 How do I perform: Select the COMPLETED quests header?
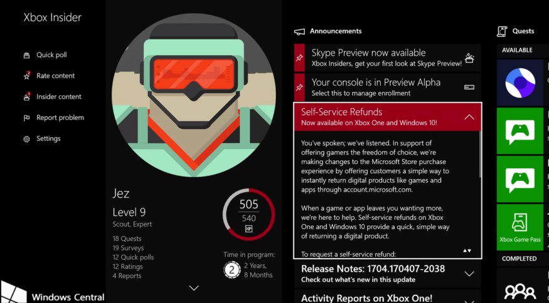519,259
